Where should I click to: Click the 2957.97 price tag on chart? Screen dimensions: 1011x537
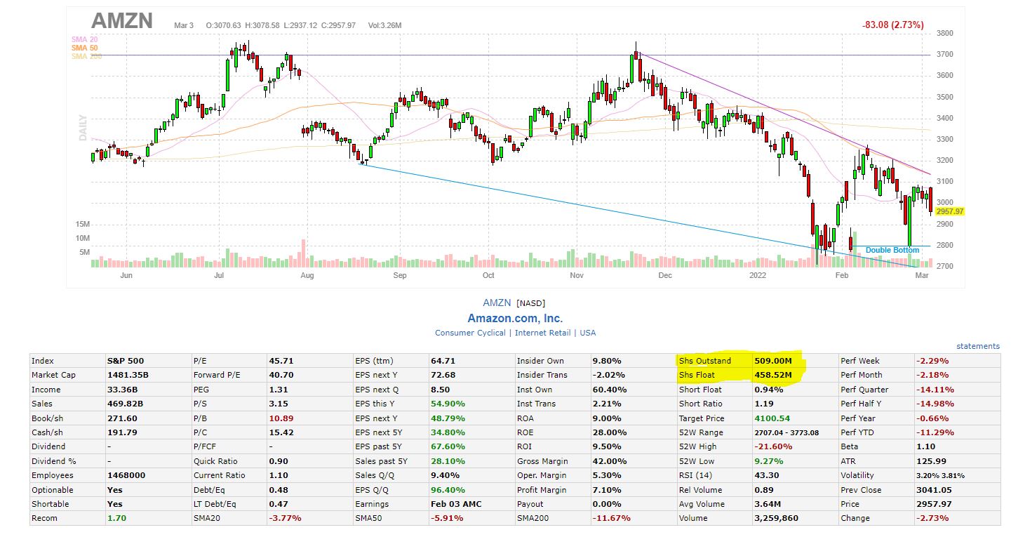pyautogui.click(x=950, y=211)
